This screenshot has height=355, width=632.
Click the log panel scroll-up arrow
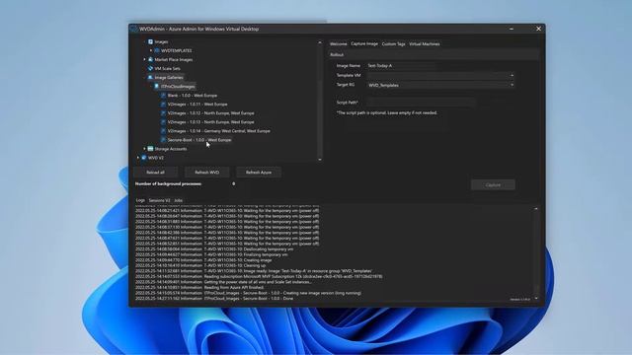tap(536, 208)
